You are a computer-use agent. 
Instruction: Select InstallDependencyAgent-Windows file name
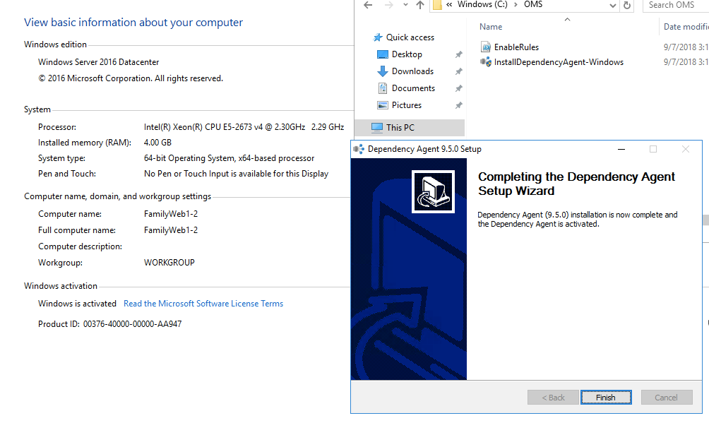559,62
